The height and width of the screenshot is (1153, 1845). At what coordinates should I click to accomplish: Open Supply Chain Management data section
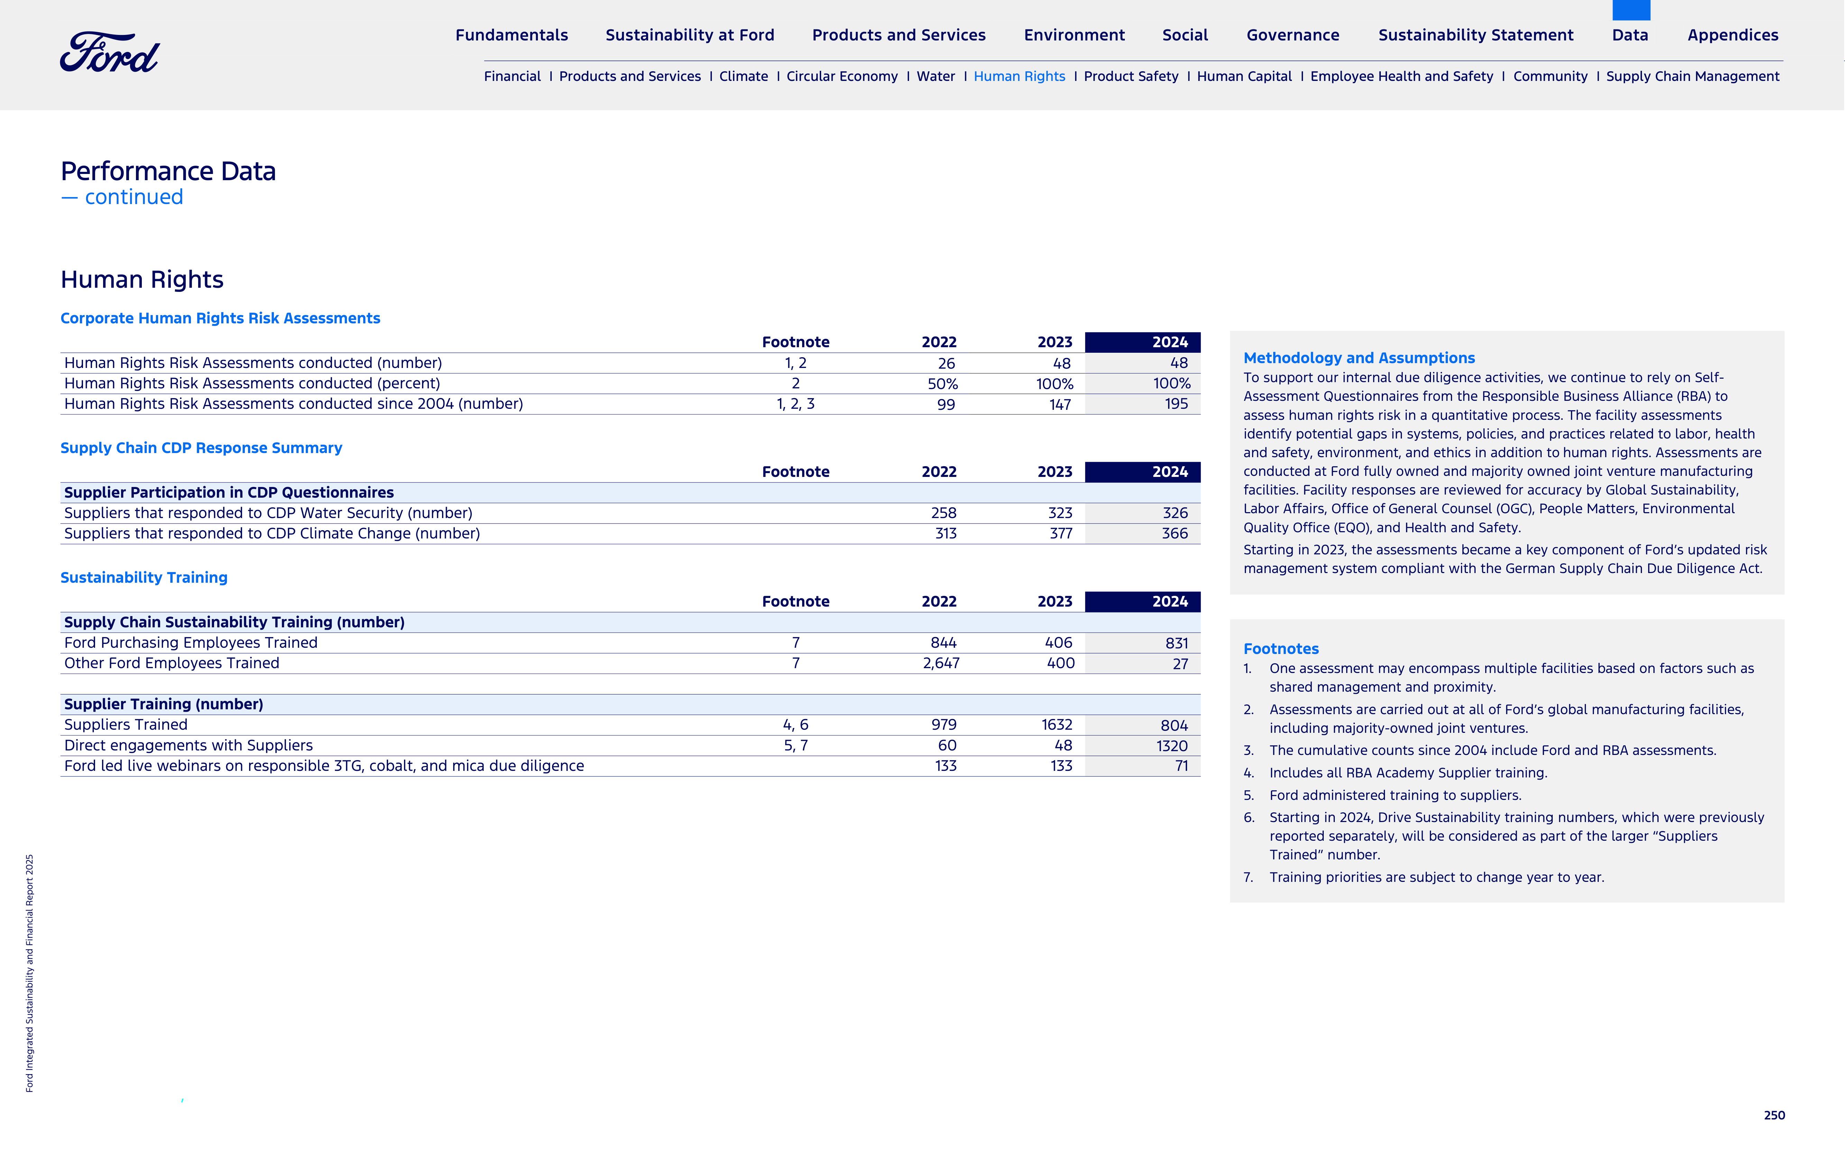point(1692,76)
